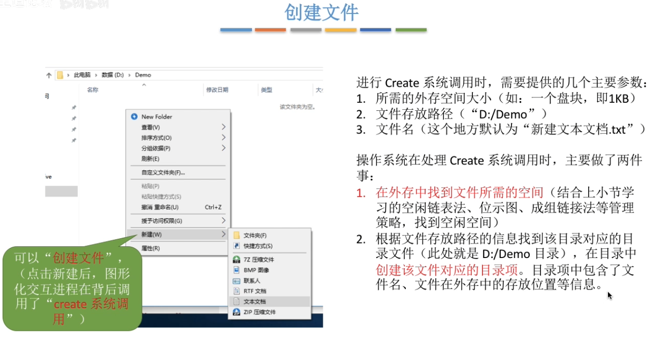The height and width of the screenshot is (341, 653).
Task: Sort by the 类型 column header
Action: point(266,90)
